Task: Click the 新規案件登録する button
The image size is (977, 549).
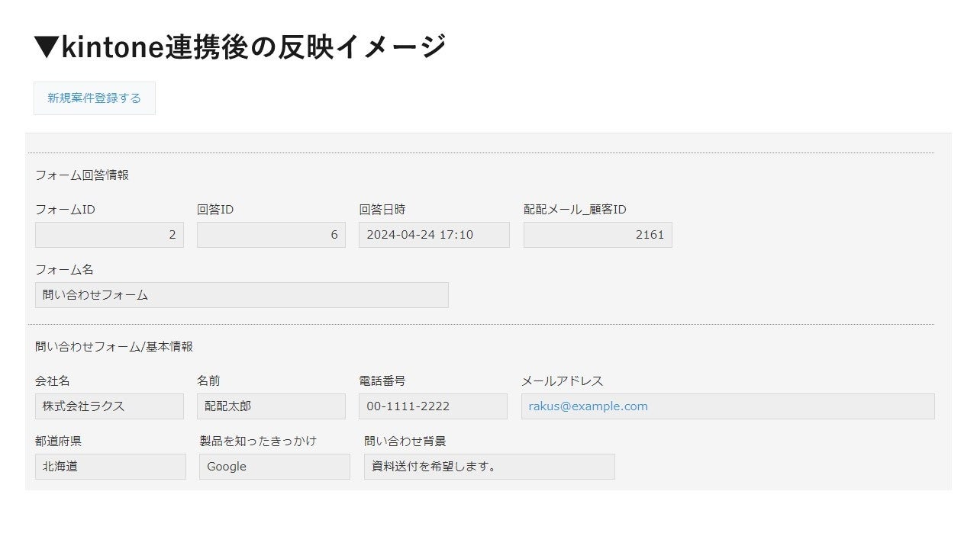Action: point(95,98)
